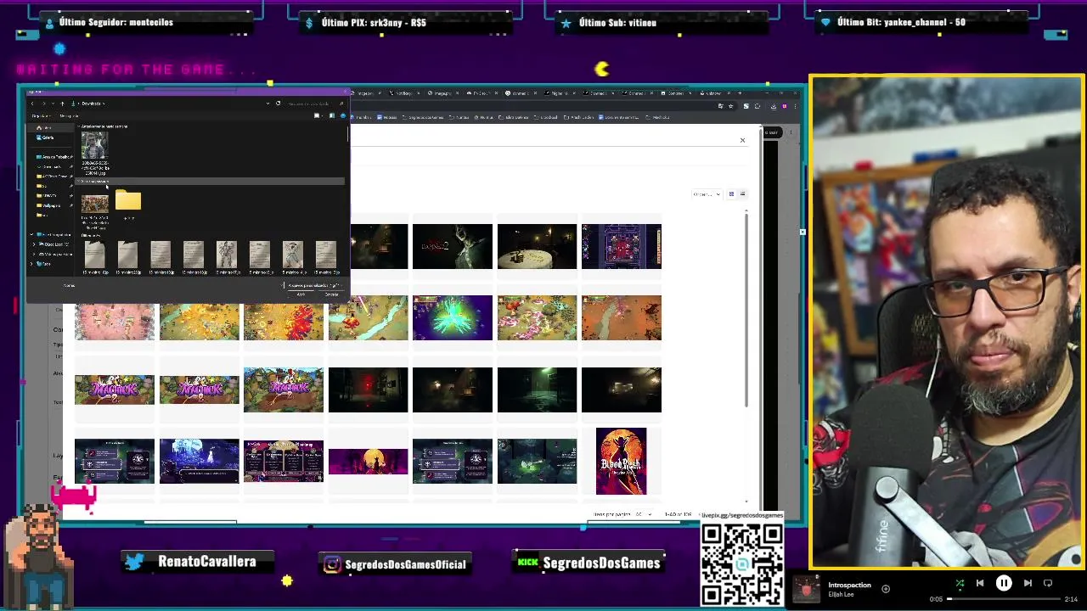
Task: Click Nova pasta in file dialog
Action: [69, 116]
